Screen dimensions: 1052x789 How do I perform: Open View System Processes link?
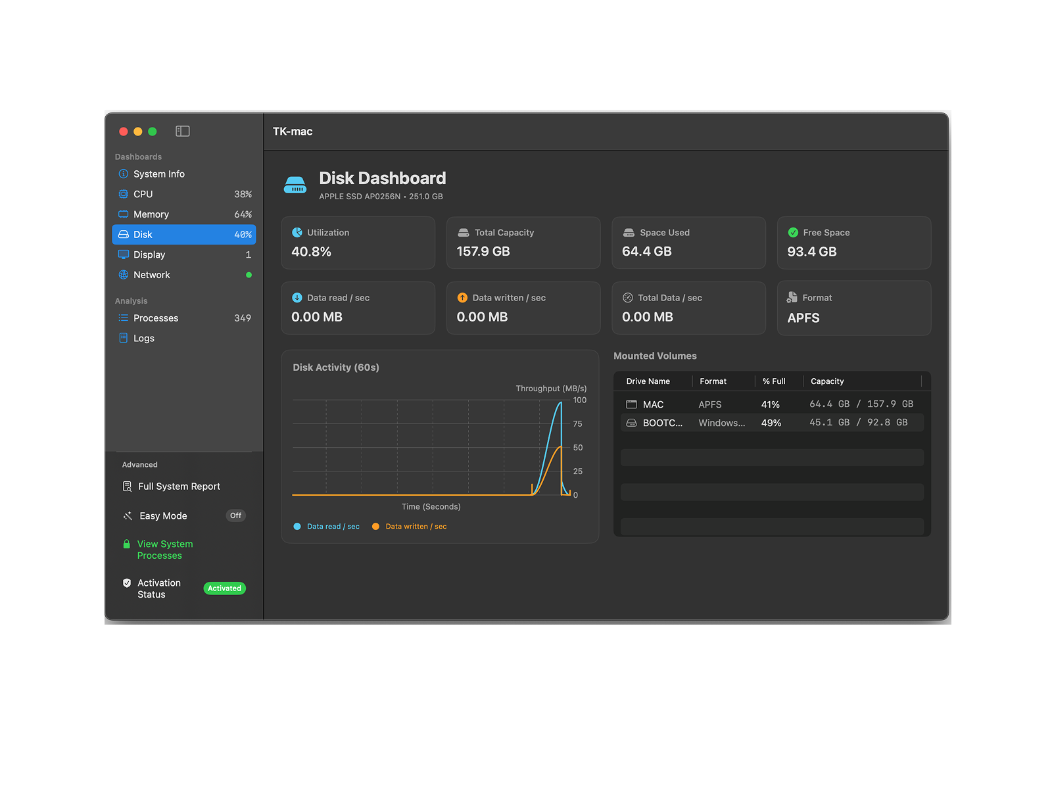(x=165, y=550)
